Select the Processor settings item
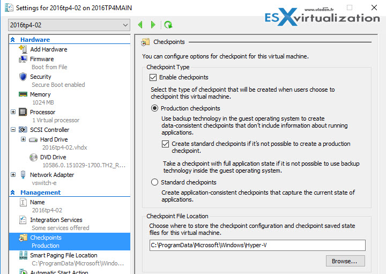Viewport: 386px width, 274px height. [x=42, y=112]
